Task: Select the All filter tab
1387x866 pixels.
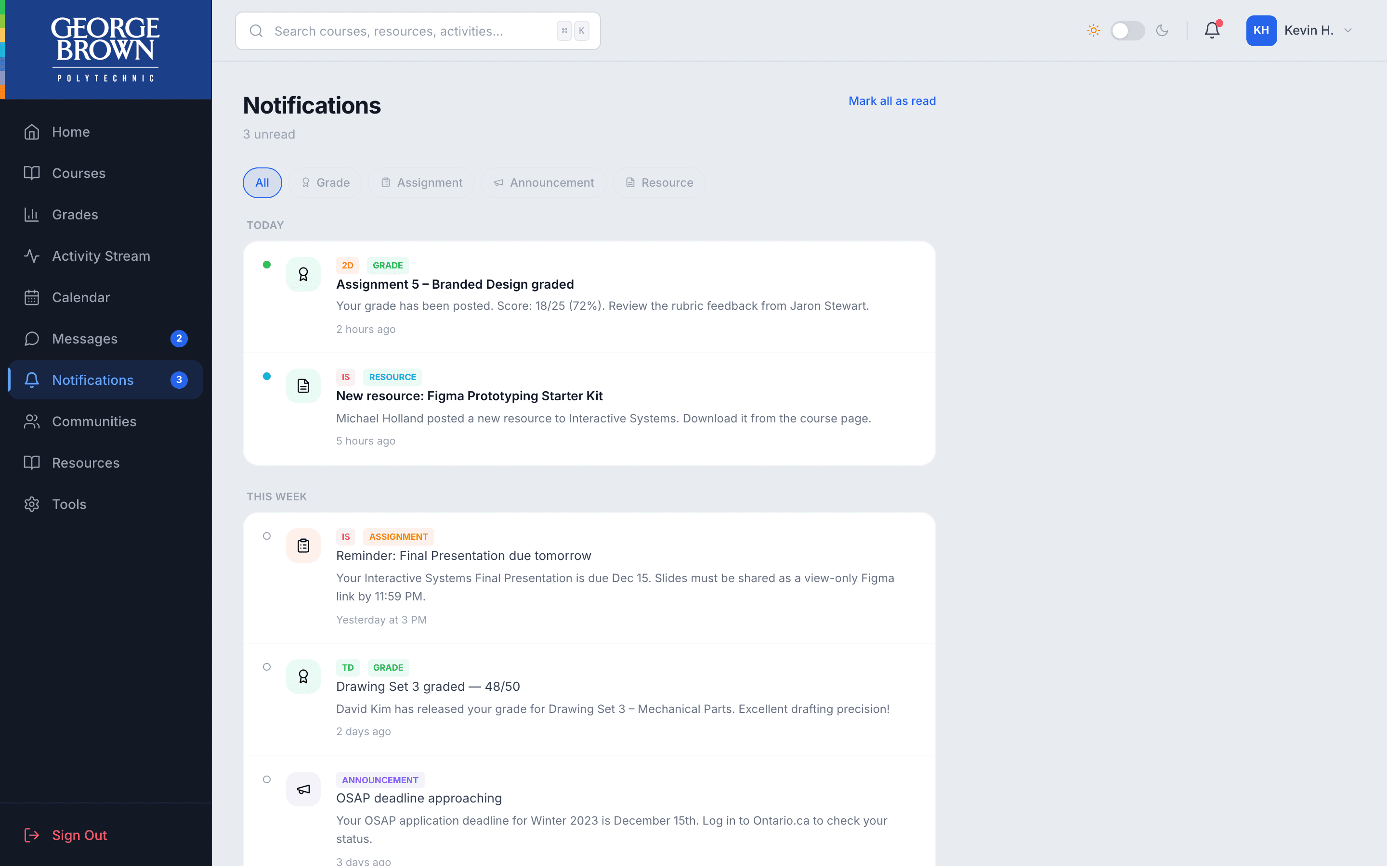Action: click(x=262, y=183)
